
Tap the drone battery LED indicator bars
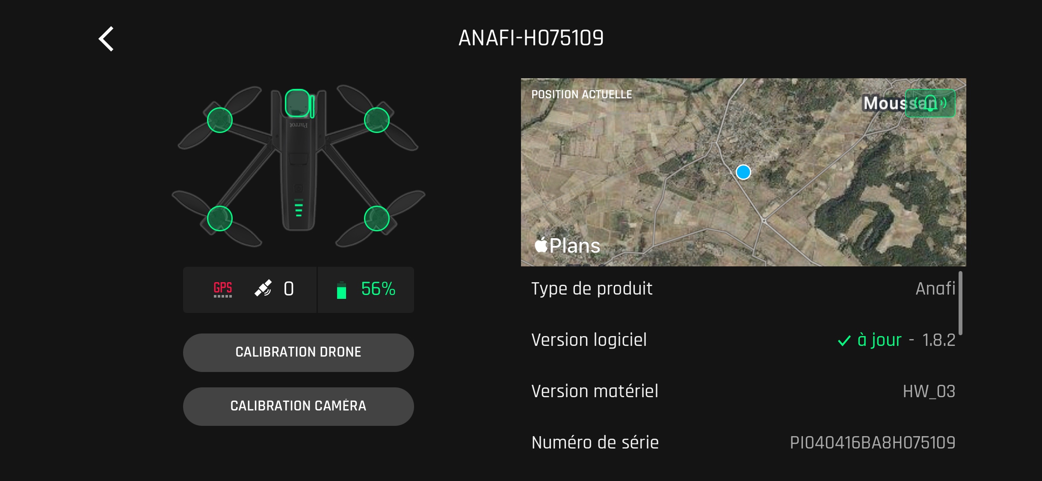[299, 208]
